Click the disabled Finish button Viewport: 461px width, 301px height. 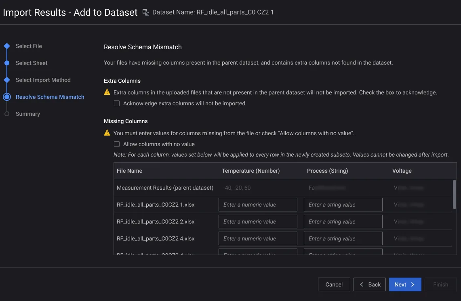tap(441, 284)
